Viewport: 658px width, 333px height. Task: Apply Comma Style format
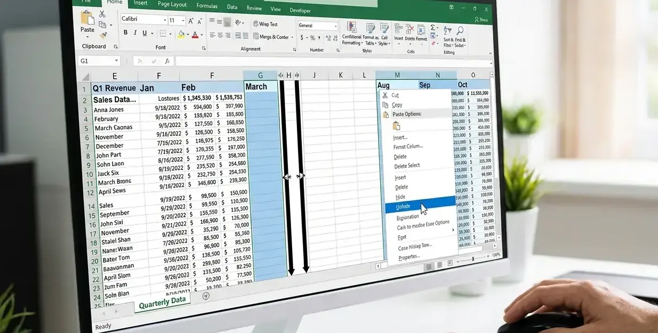point(320,38)
